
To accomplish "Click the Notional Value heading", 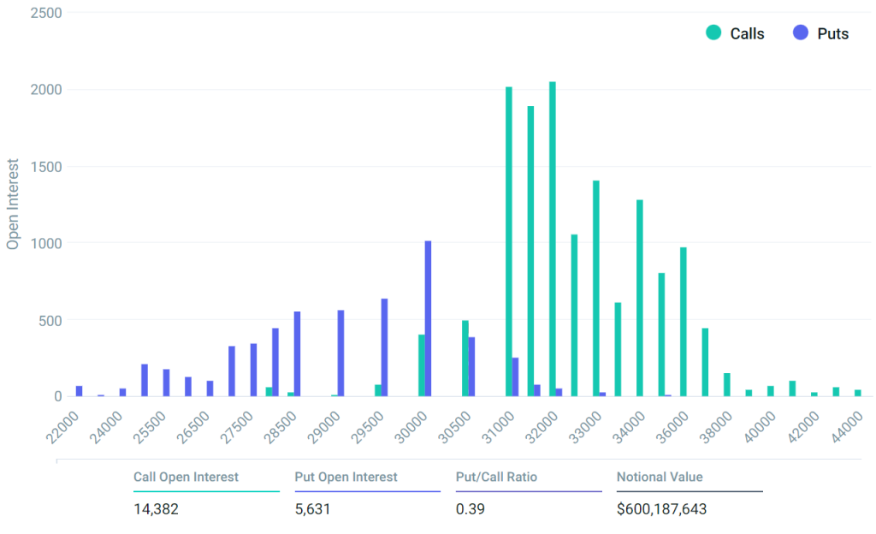I will click(660, 477).
